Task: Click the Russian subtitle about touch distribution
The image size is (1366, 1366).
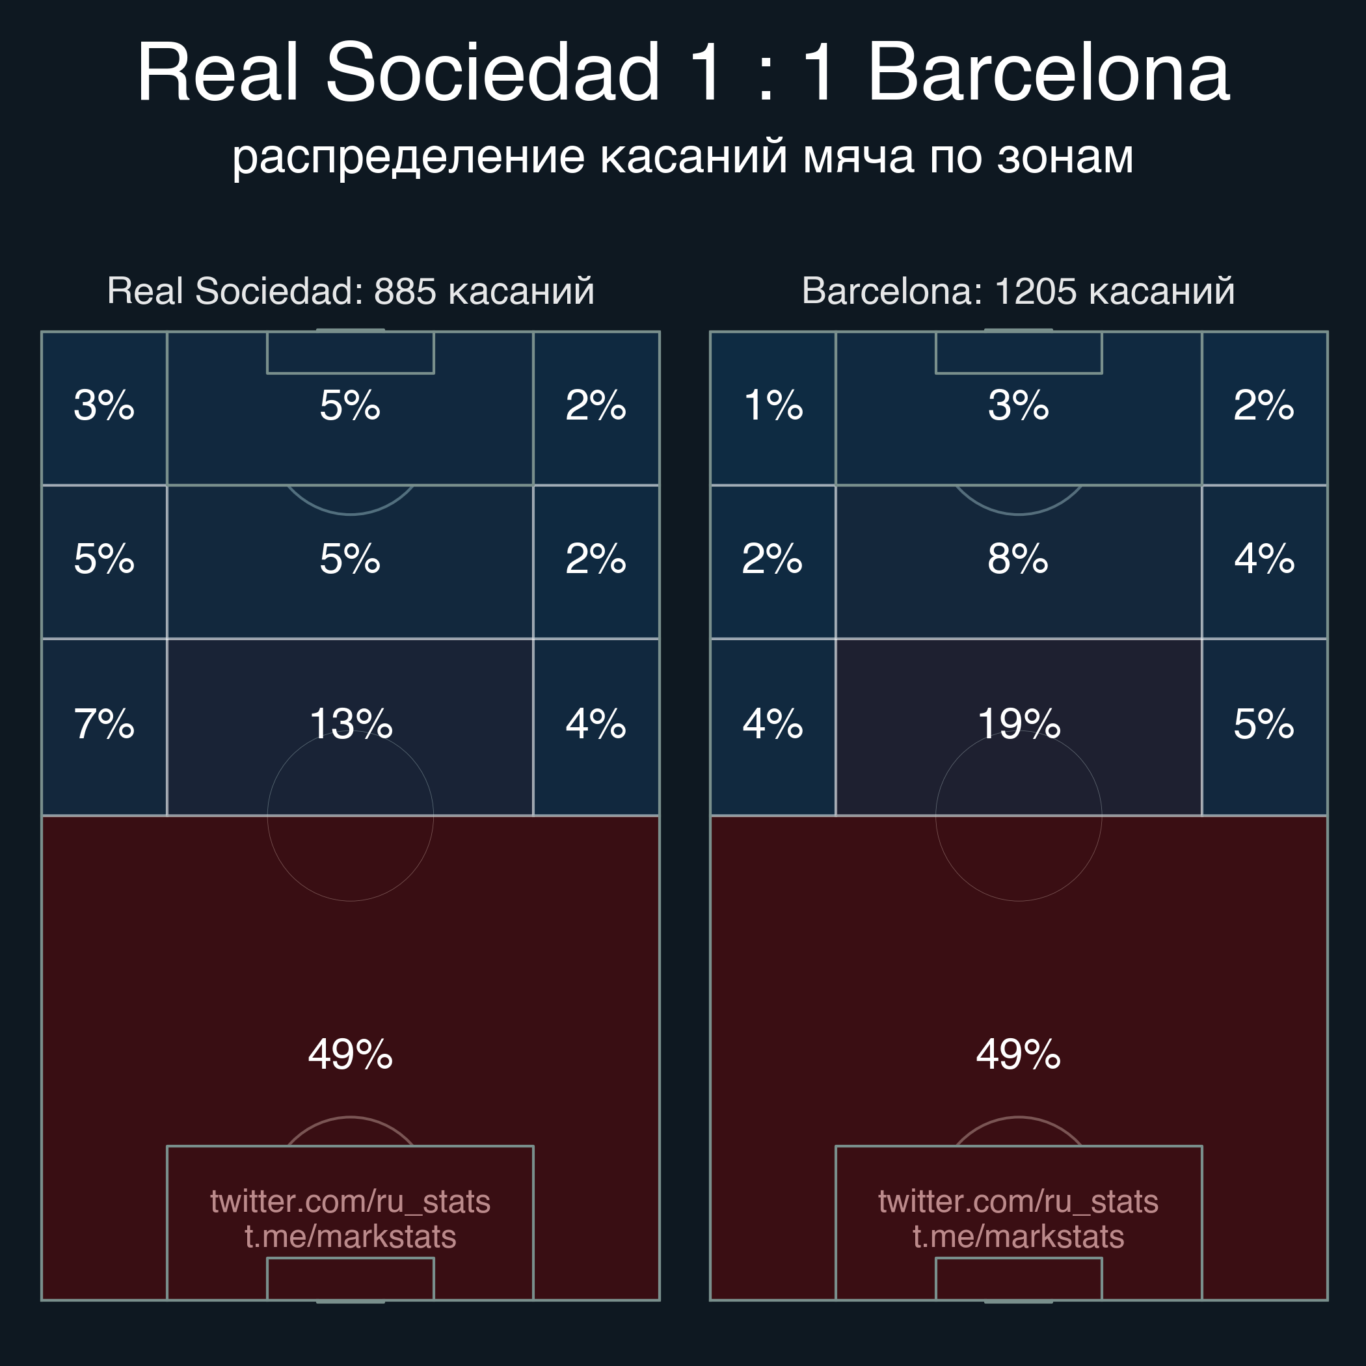Action: (x=683, y=156)
